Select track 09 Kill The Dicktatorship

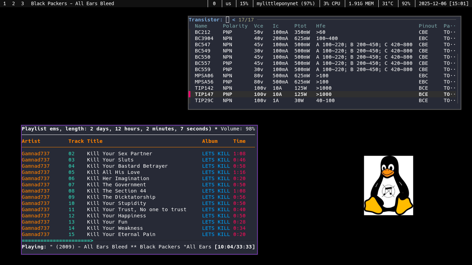tap(121, 197)
